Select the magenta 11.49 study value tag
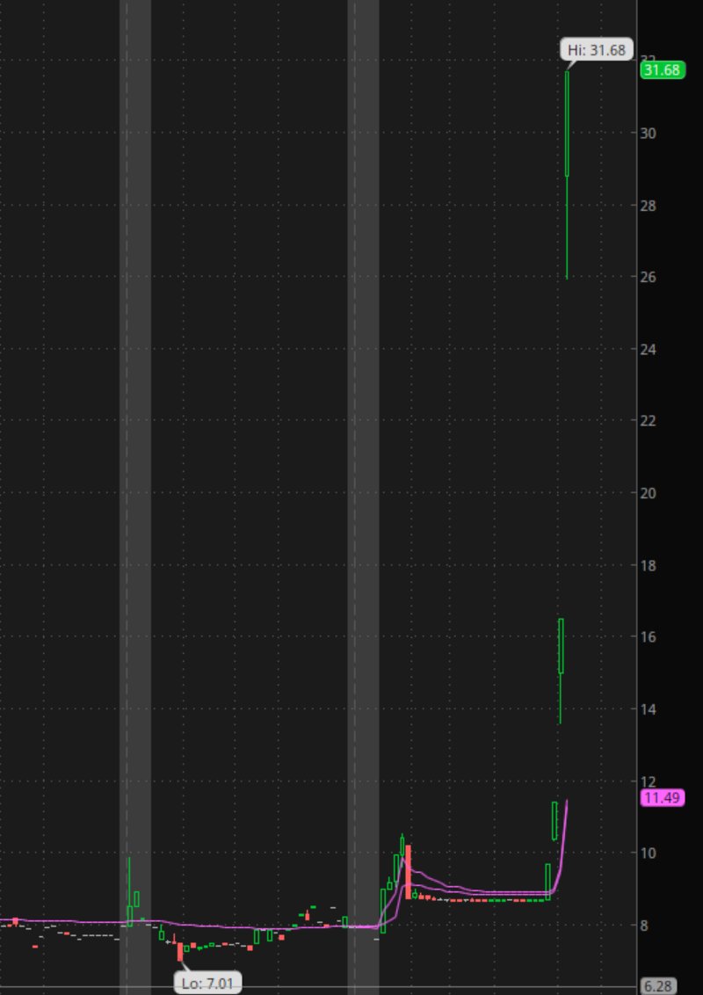Viewport: 703px width, 995px height. 663,797
